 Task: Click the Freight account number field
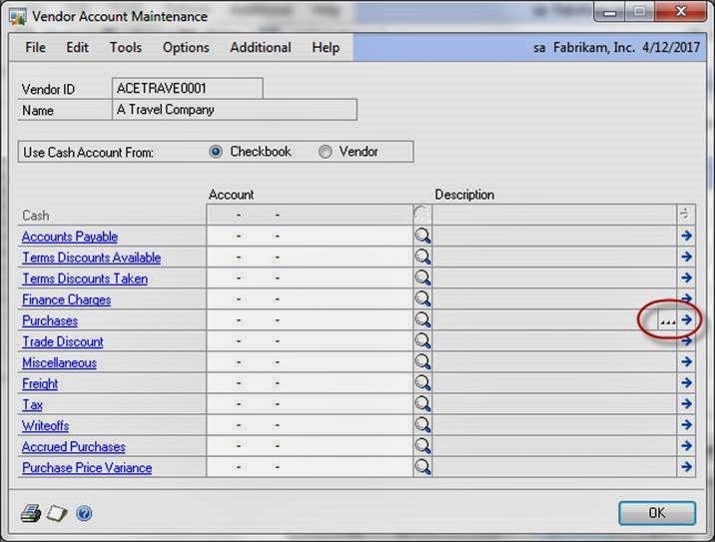coord(310,383)
